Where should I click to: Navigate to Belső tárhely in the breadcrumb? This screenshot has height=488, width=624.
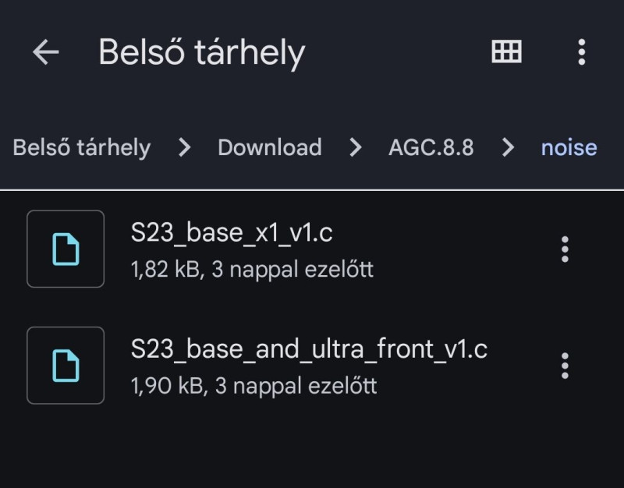coord(81,147)
